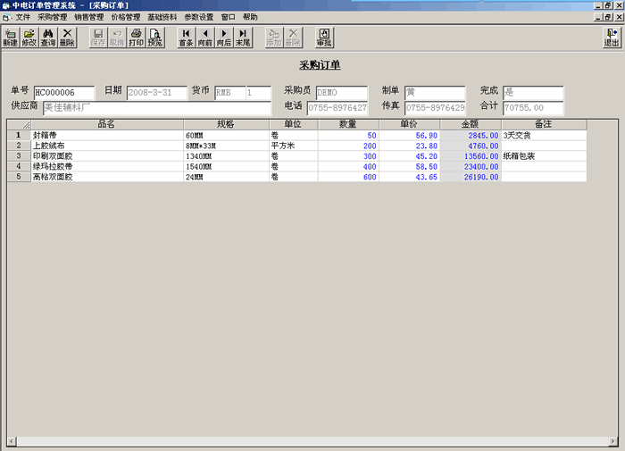The image size is (625, 451).
Task: Open the 参数设置 menu
Action: [198, 17]
